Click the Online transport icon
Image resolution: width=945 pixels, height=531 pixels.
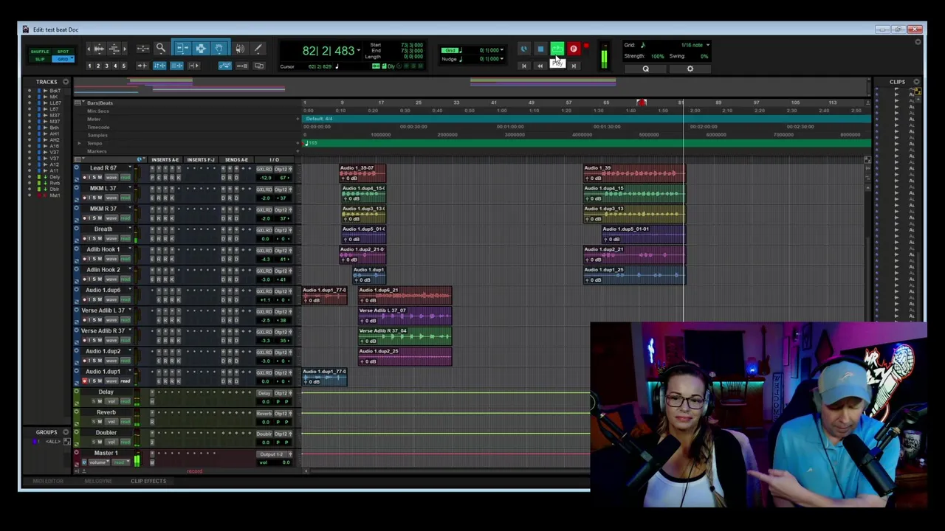[x=524, y=49]
